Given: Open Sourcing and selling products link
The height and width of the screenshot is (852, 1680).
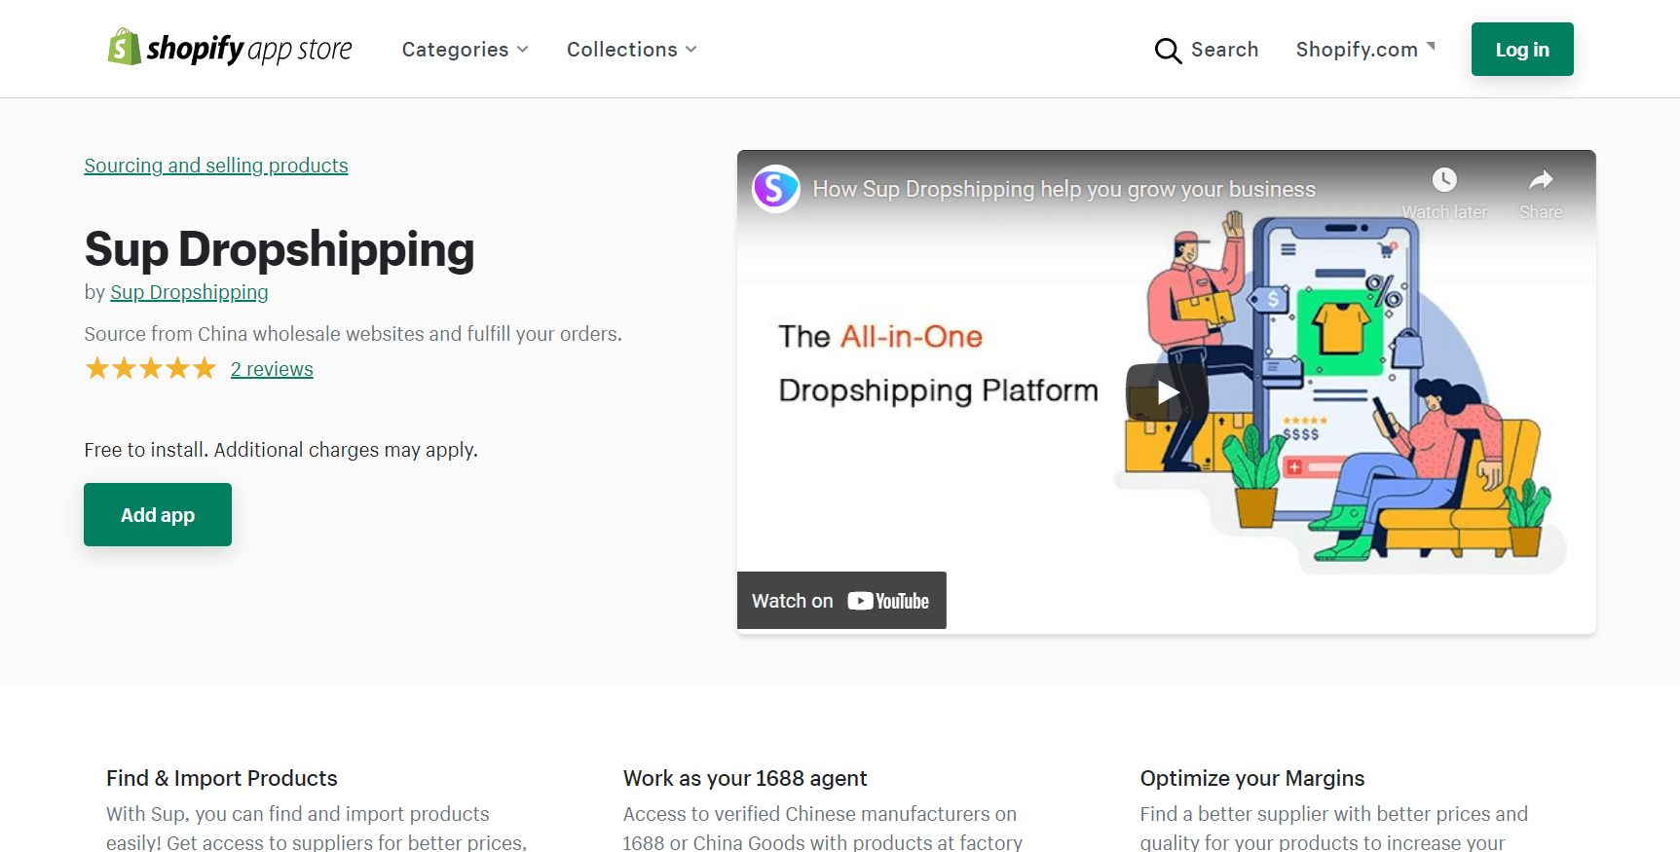Looking at the screenshot, I should tap(216, 166).
